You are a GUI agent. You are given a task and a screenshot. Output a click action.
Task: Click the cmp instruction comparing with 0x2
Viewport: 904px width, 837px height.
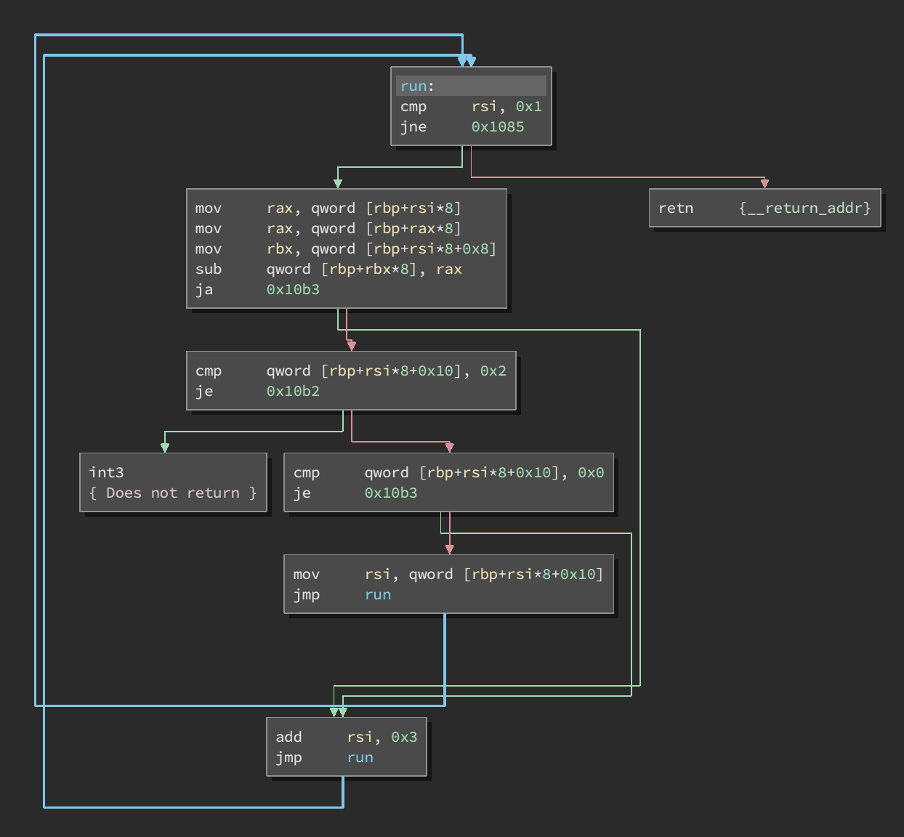pyautogui.click(x=350, y=371)
